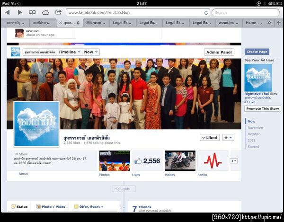Open the Likes link

click(x=136, y=175)
